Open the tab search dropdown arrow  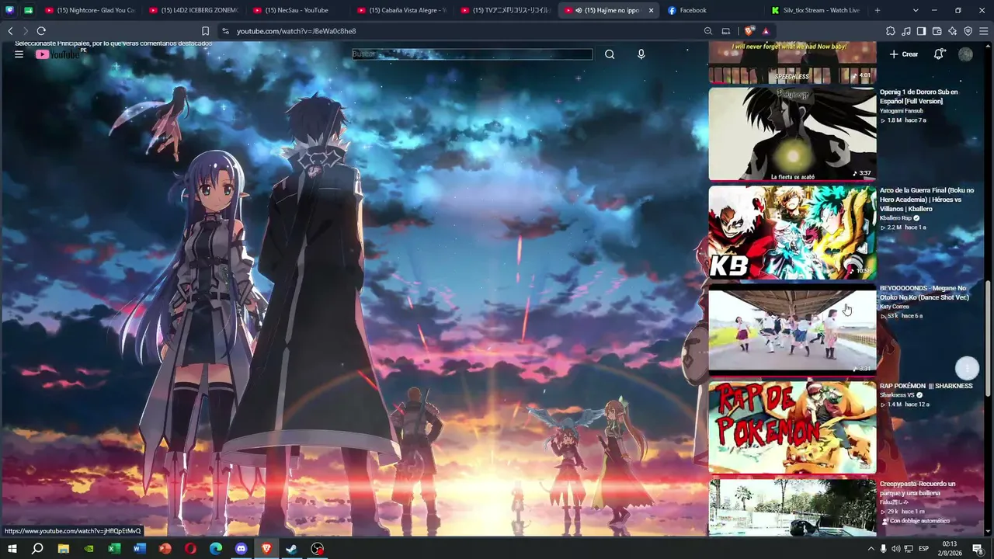(x=916, y=10)
